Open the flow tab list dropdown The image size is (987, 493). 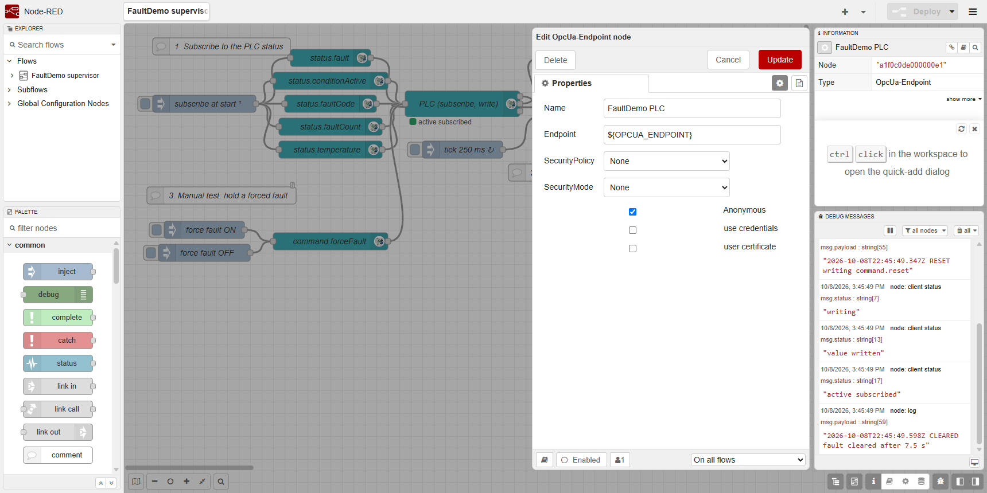pos(863,11)
